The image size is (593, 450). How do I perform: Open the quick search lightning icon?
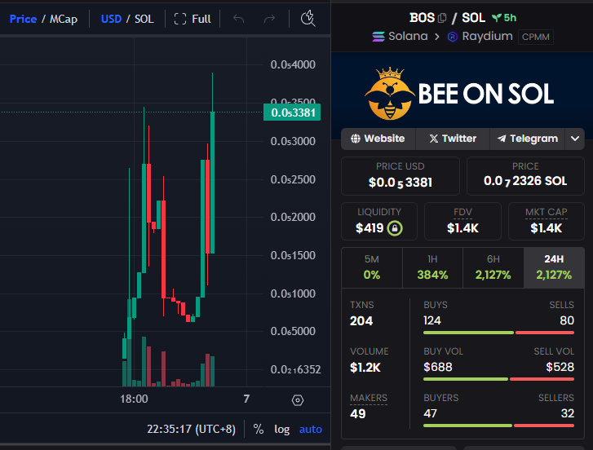(x=308, y=19)
